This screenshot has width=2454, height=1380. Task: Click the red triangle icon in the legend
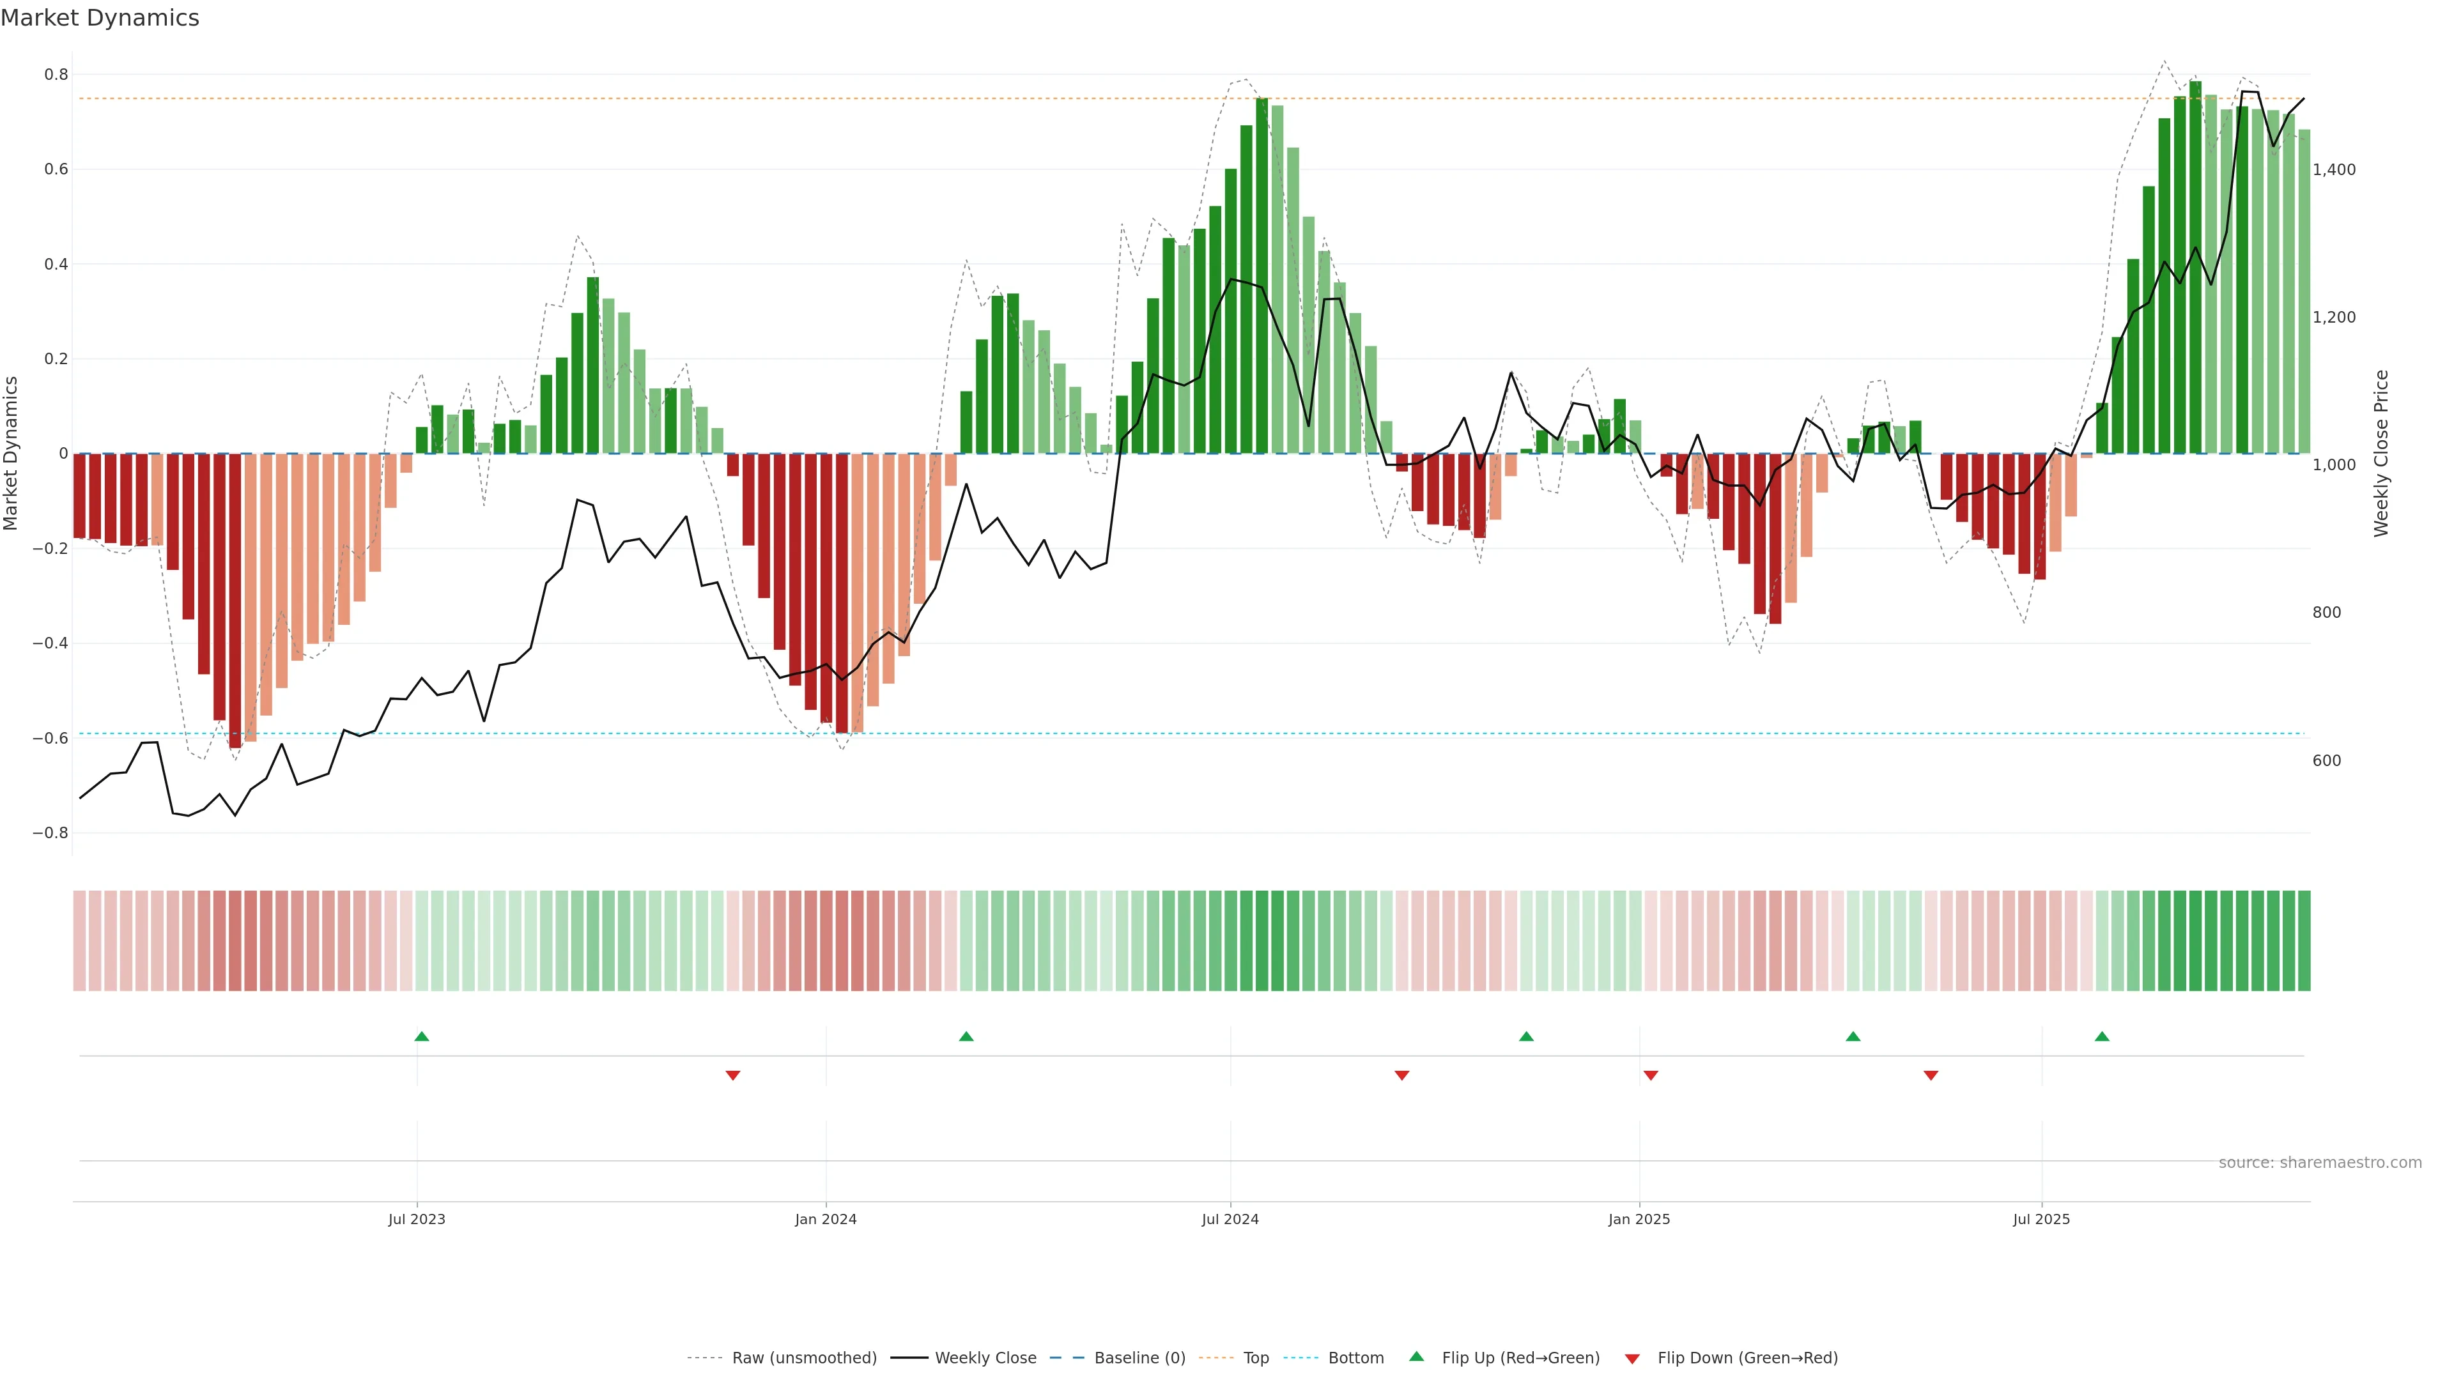(x=1632, y=1359)
